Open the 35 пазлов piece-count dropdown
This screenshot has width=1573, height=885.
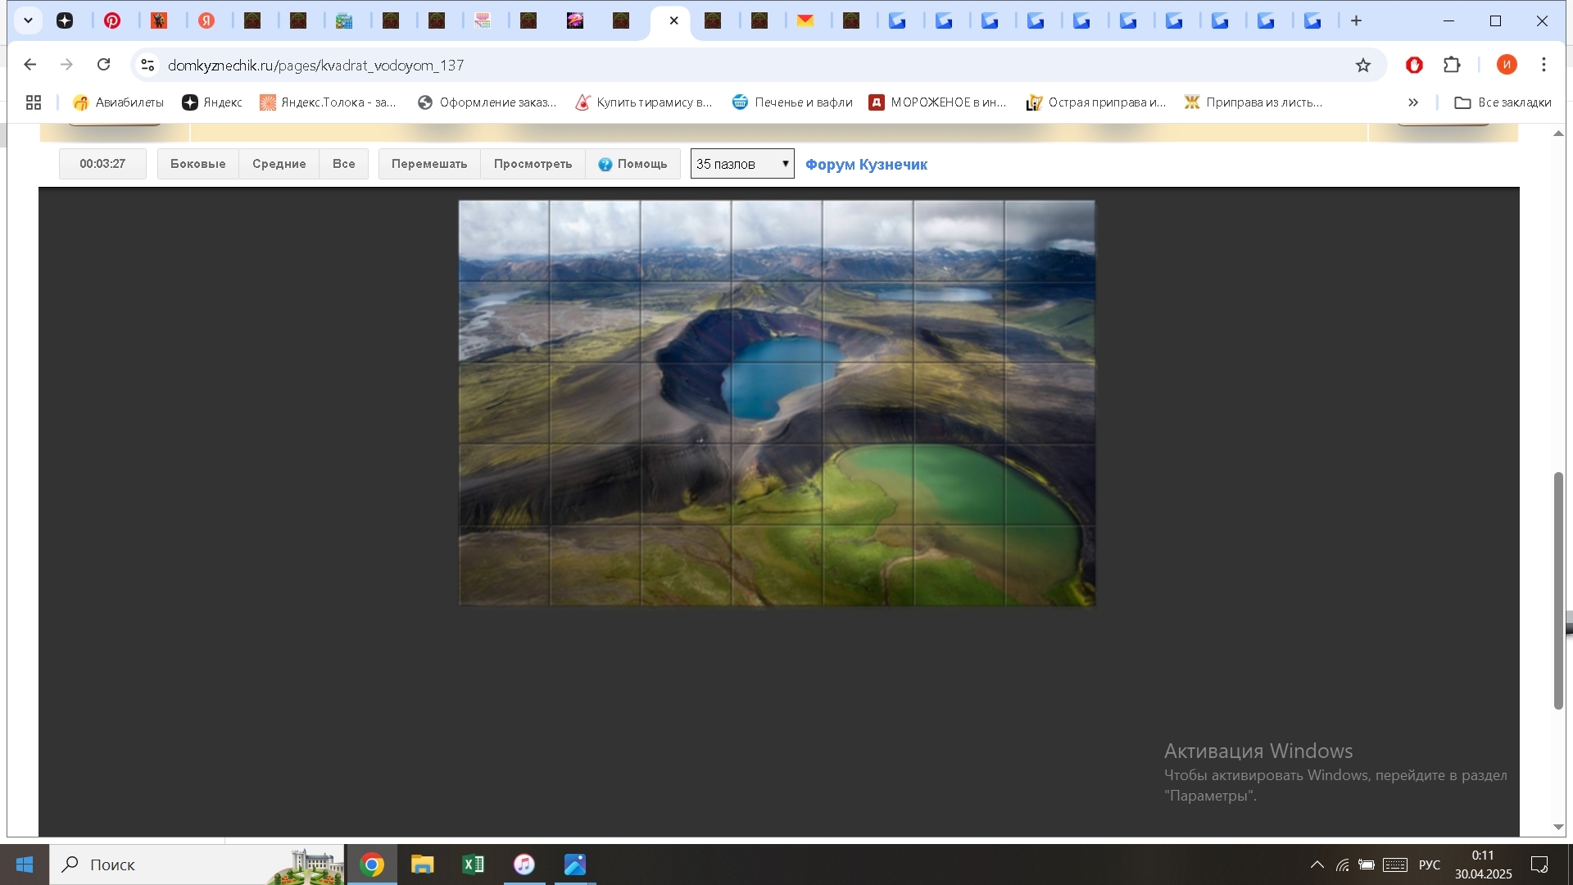point(742,164)
